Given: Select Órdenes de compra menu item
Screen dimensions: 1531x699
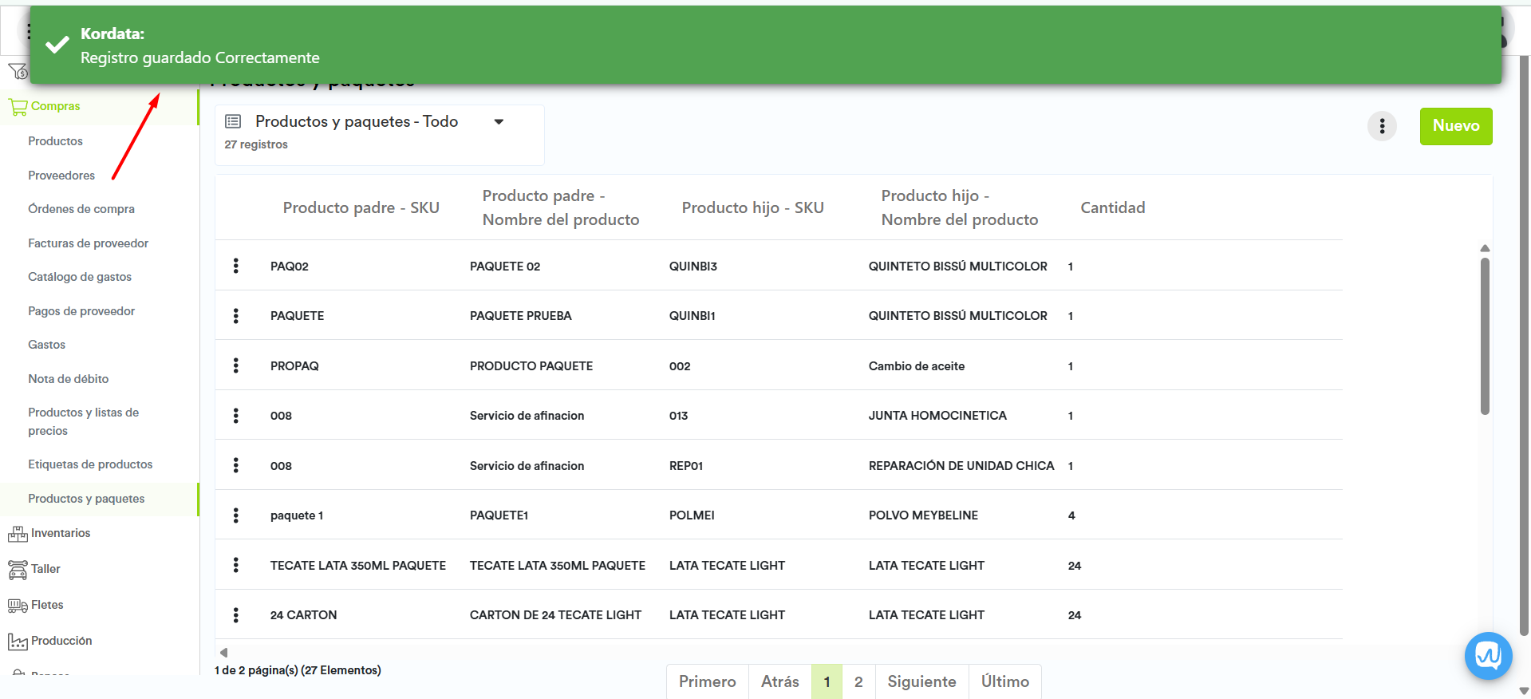Looking at the screenshot, I should tap(81, 209).
